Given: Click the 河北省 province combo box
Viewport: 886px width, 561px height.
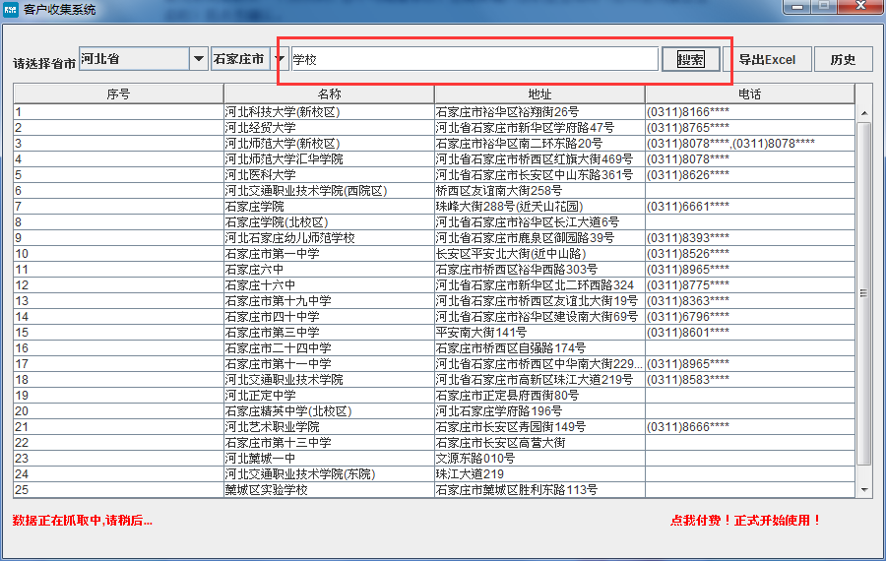Looking at the screenshot, I should (133, 59).
